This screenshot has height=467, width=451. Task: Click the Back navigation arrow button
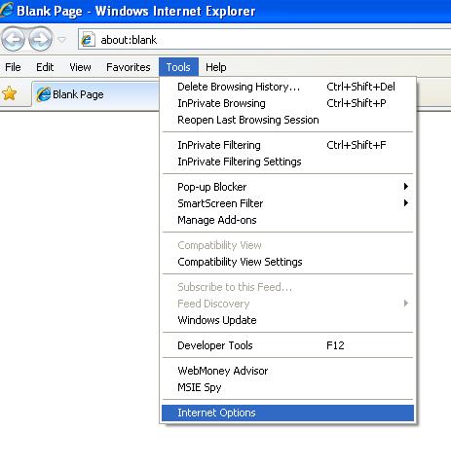coord(13,40)
